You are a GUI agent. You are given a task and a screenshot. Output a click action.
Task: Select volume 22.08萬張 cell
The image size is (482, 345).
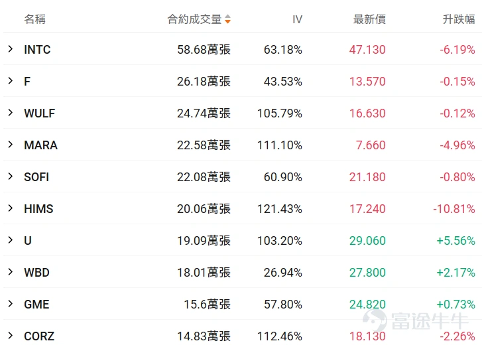[204, 176]
